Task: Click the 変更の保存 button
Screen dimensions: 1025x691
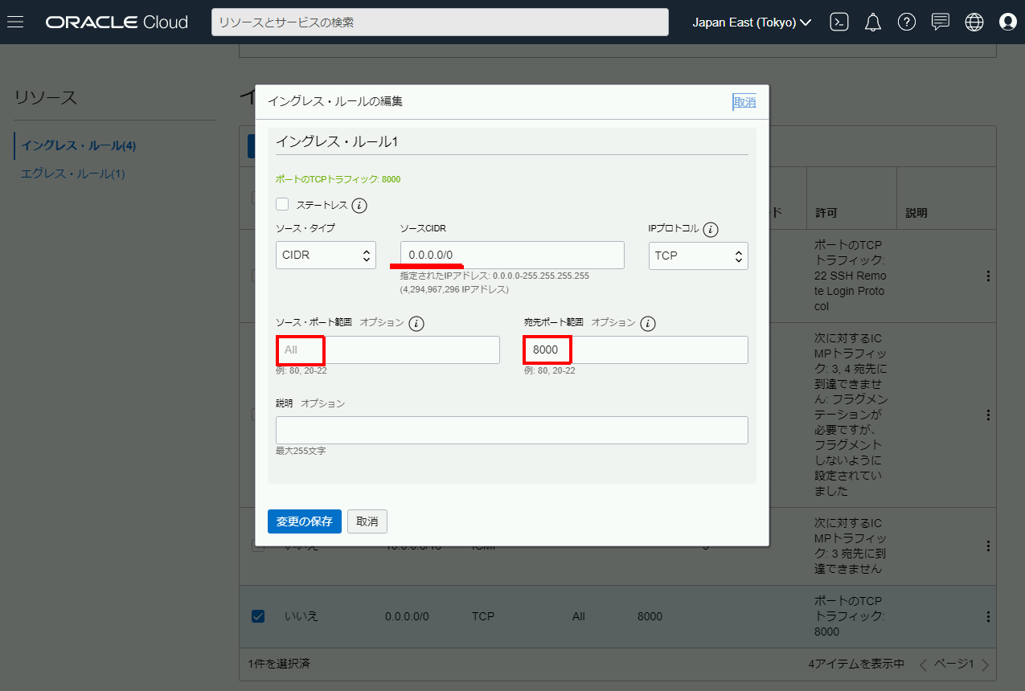Action: (304, 521)
